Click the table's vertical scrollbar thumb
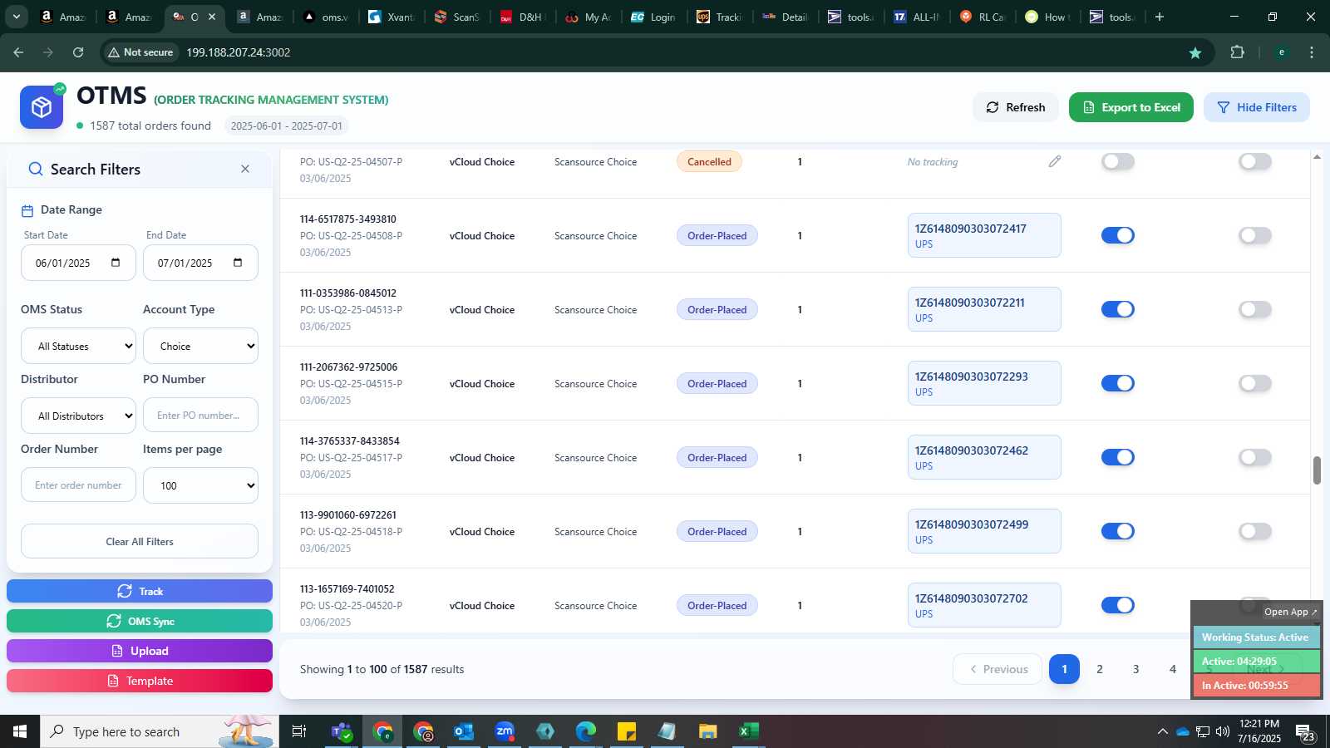The width and height of the screenshot is (1330, 748). (1317, 470)
